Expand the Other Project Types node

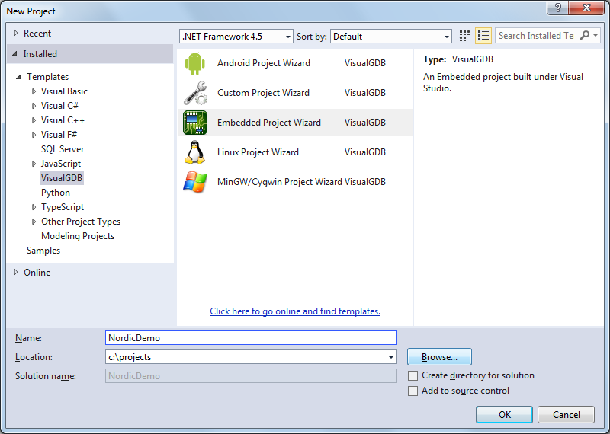click(x=34, y=222)
